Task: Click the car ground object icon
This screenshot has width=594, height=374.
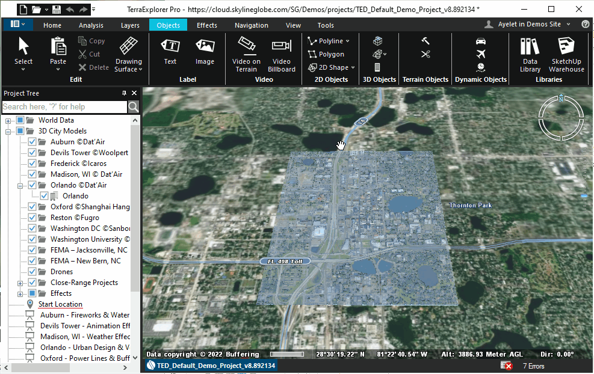Action: [x=481, y=41]
